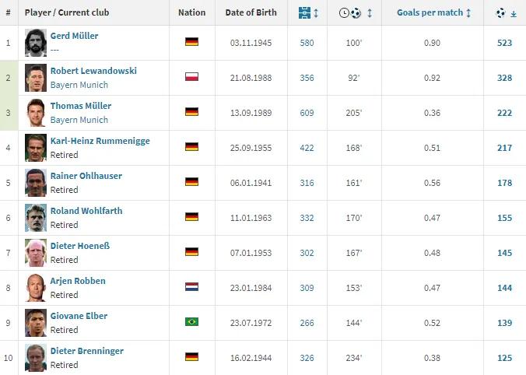Open Giovane Elber player profile

[79, 316]
